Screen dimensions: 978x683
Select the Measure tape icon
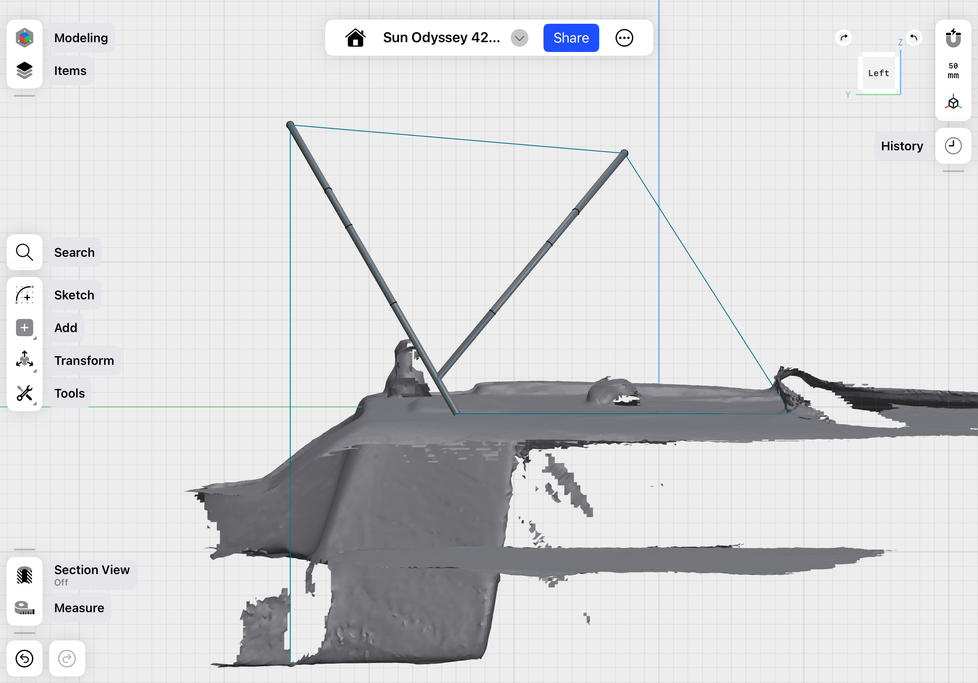pyautogui.click(x=24, y=608)
